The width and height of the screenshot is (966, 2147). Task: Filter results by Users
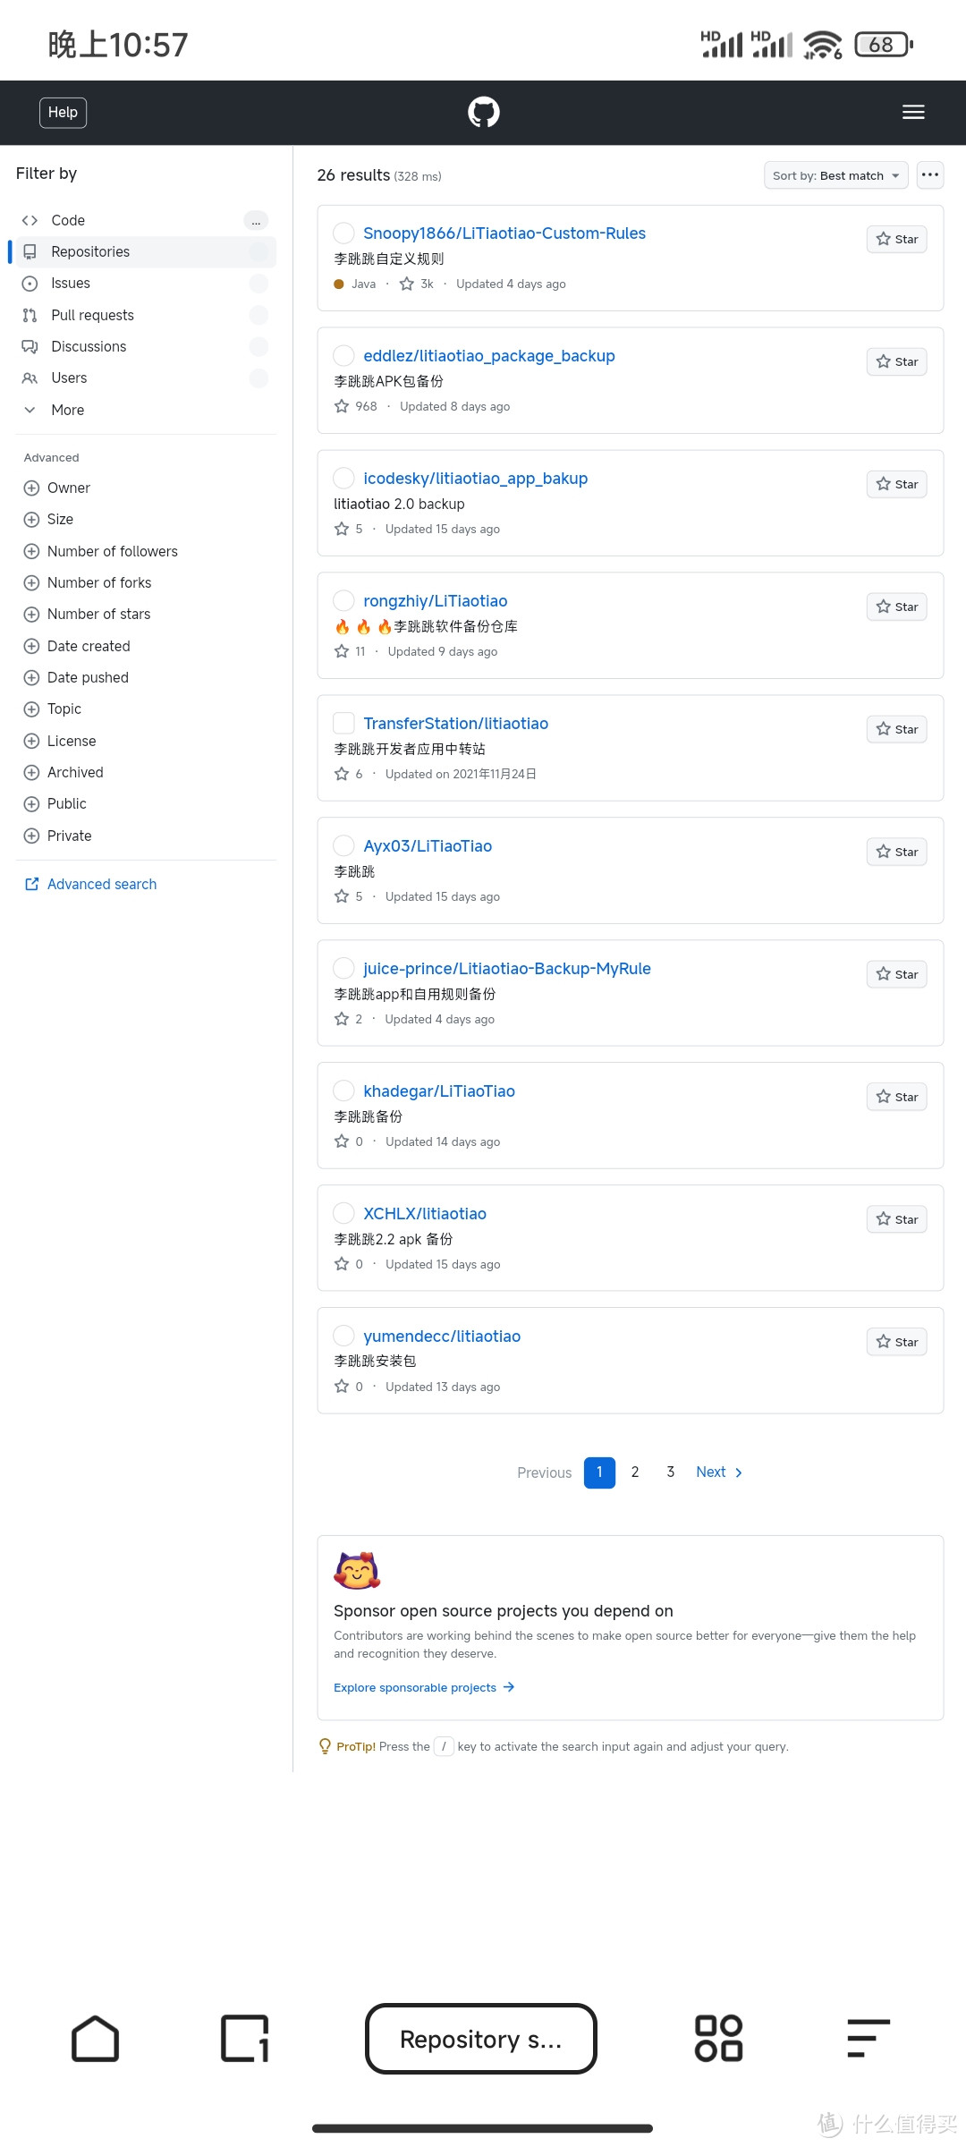coord(146,378)
